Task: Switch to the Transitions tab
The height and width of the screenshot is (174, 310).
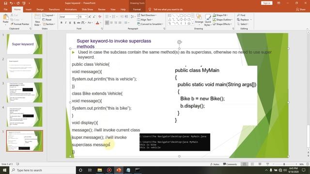Action: (54, 10)
